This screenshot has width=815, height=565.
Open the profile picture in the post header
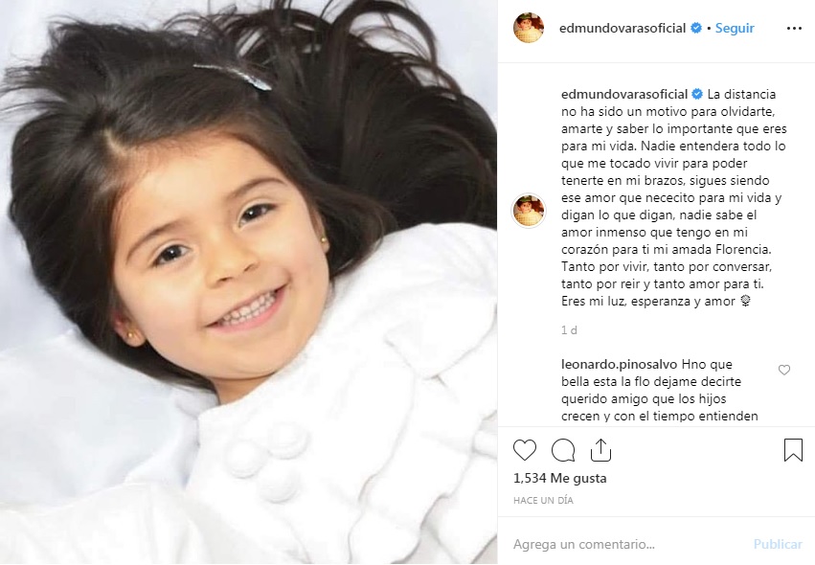point(529,28)
